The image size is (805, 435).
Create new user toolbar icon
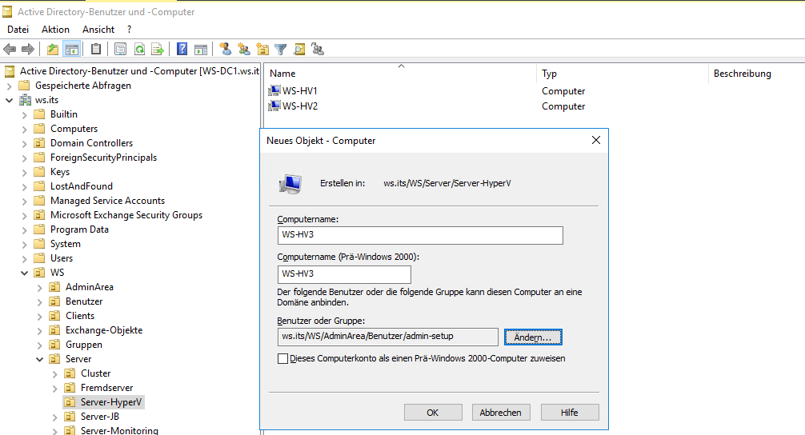[x=226, y=50]
